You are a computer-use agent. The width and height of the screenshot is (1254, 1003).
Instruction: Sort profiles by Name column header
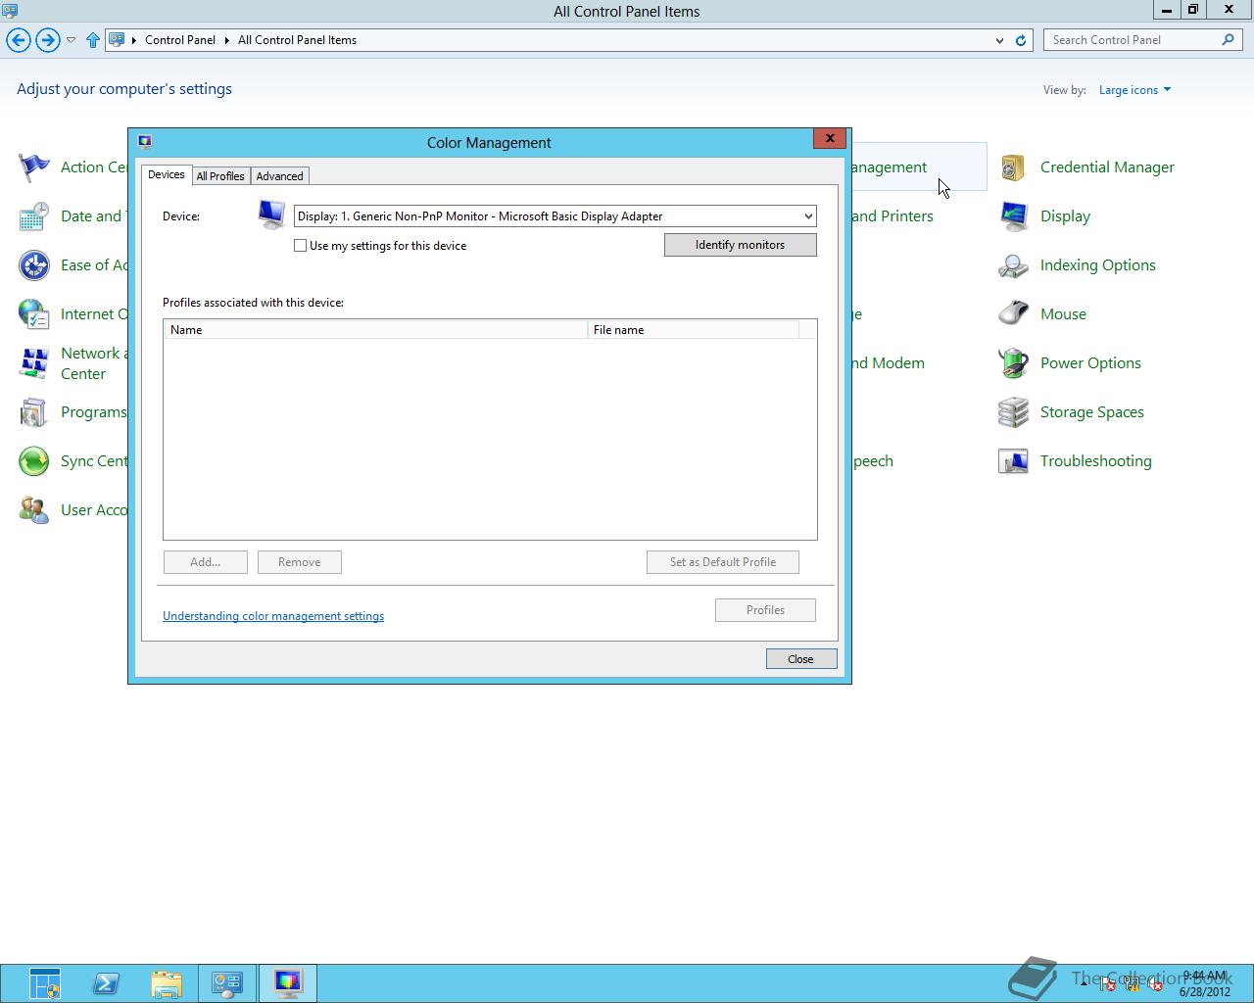(x=375, y=330)
